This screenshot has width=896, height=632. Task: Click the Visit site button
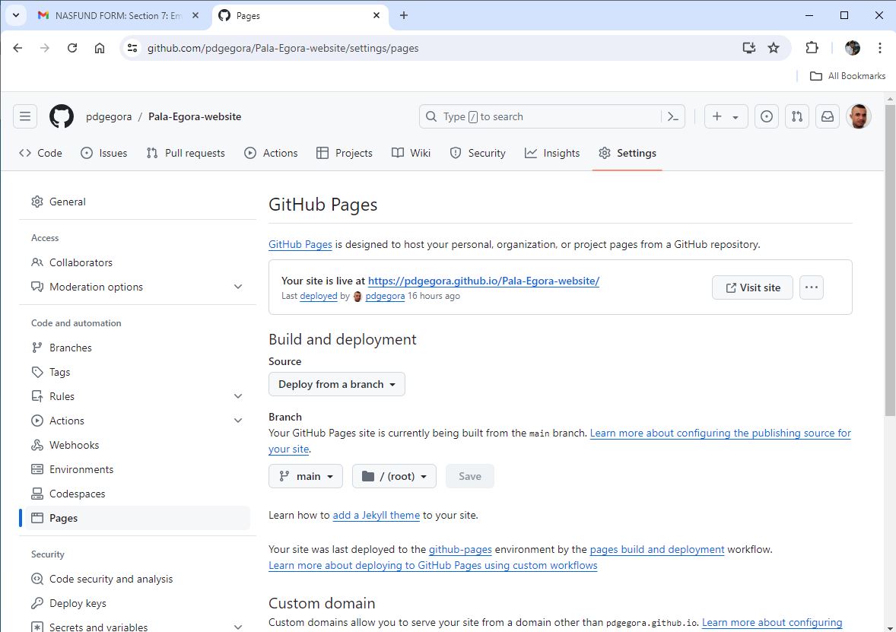click(752, 287)
